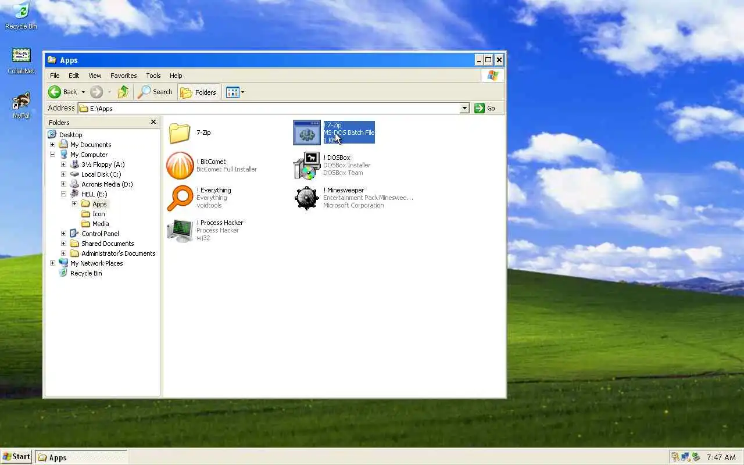Select the ! Minesweeper mine icon
The width and height of the screenshot is (744, 465).
(x=306, y=198)
